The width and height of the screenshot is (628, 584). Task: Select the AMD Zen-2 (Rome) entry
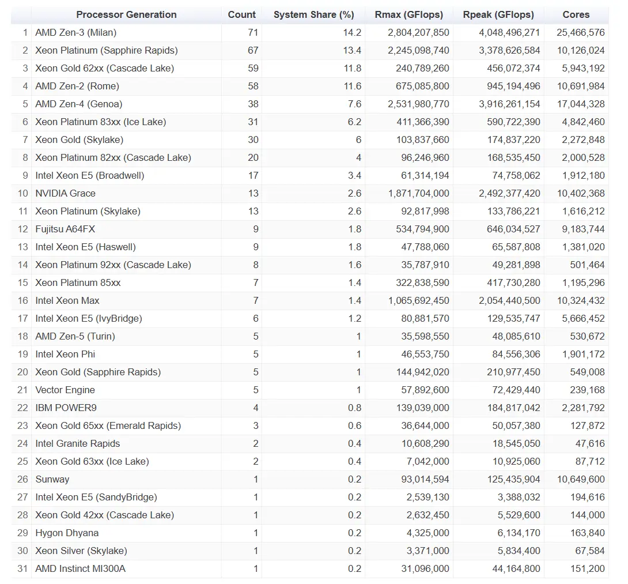click(x=77, y=86)
